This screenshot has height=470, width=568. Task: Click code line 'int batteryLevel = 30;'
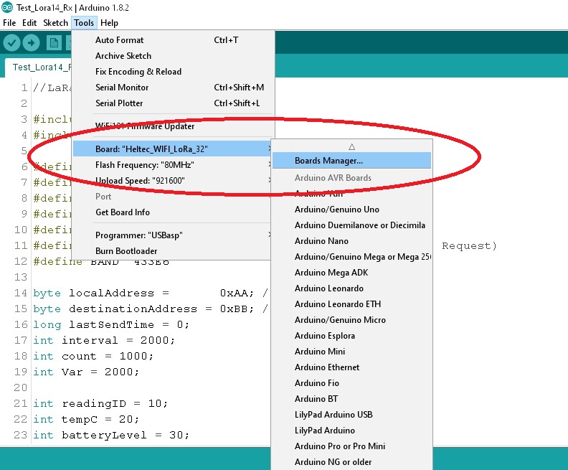(x=111, y=435)
